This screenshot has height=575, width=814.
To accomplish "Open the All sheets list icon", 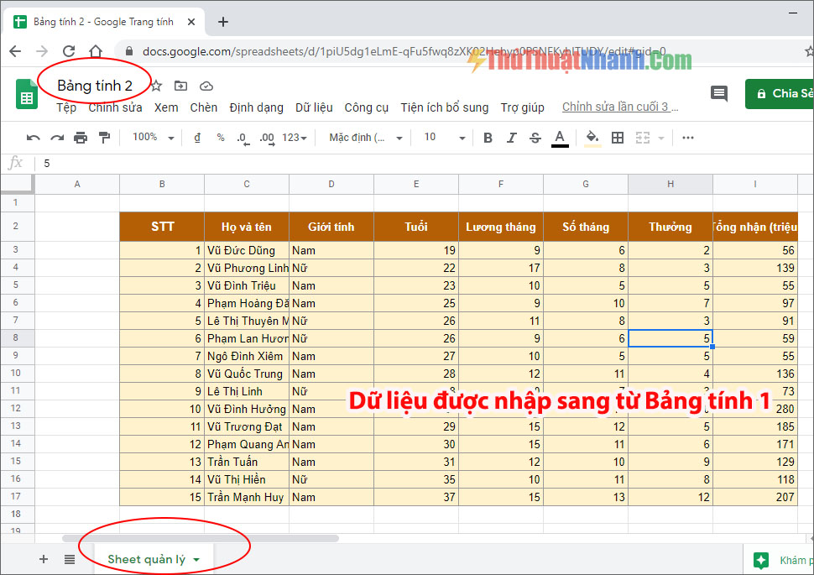I will tap(70, 559).
